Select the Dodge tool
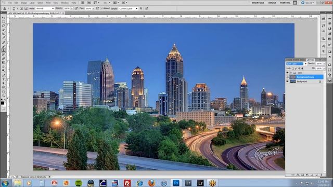The image size is (333, 187). [4, 71]
